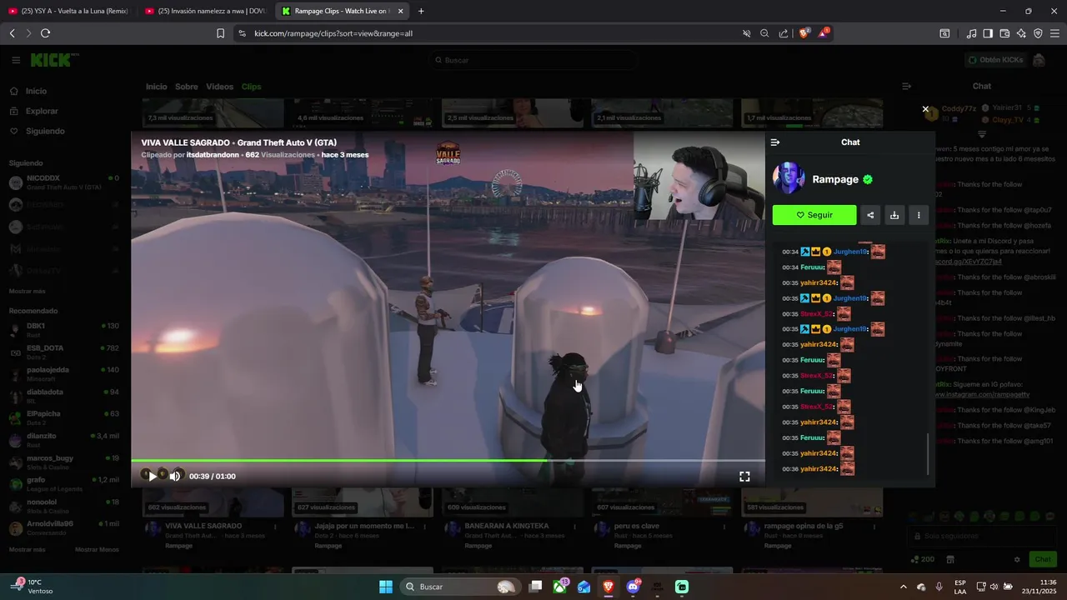Click the Rampage channel name
The height and width of the screenshot is (600, 1067).
(835, 179)
